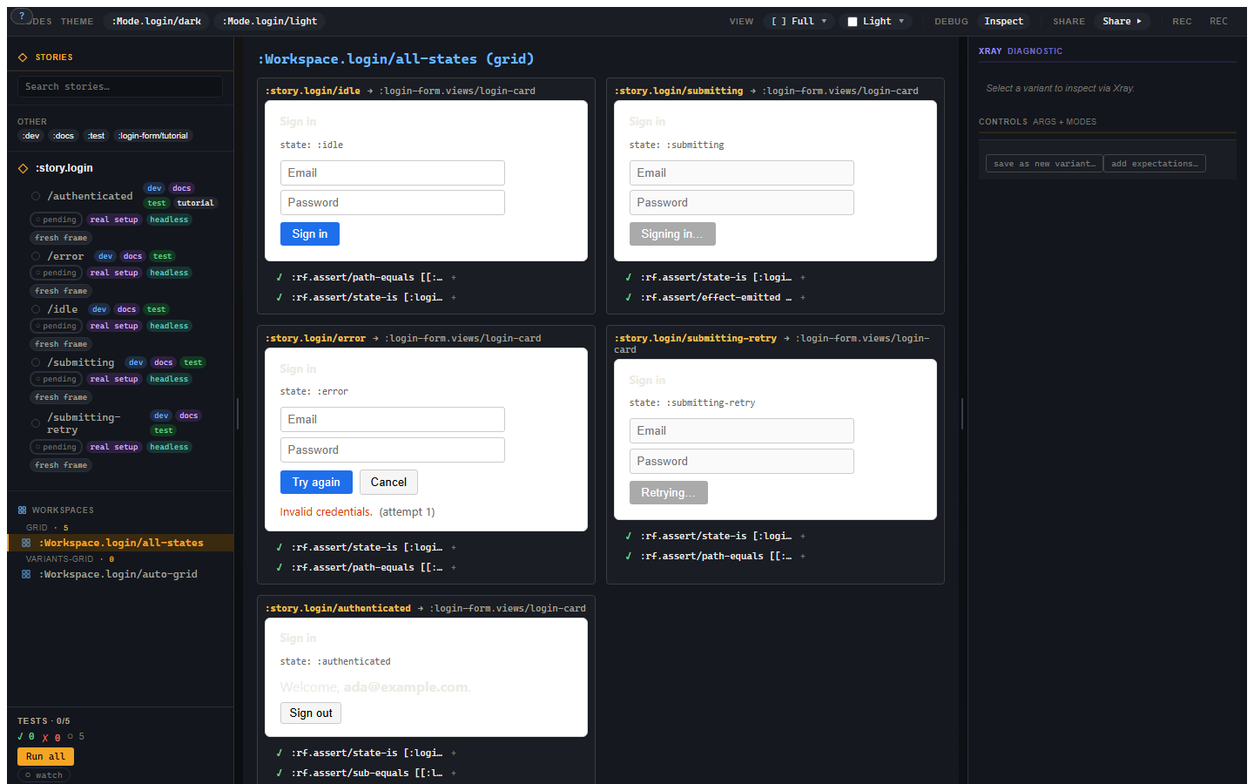Click the Try again button
The height and width of the screenshot is (784, 1254).
point(316,483)
